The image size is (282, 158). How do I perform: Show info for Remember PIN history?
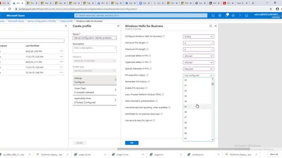pyautogui.click(x=149, y=82)
